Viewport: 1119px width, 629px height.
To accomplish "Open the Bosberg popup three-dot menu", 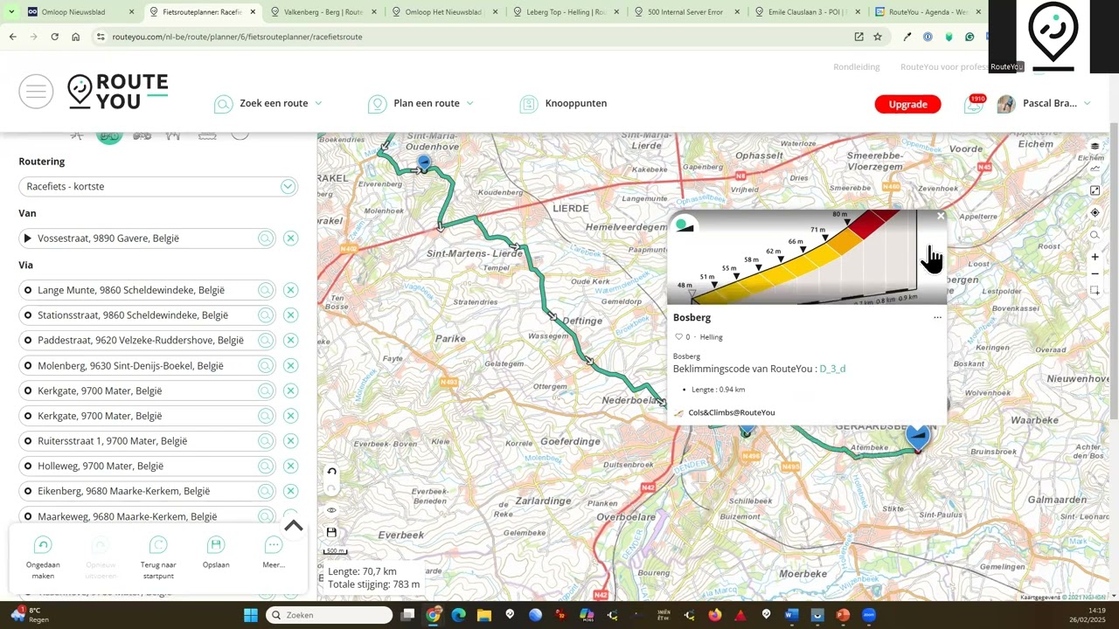I will pos(937,318).
